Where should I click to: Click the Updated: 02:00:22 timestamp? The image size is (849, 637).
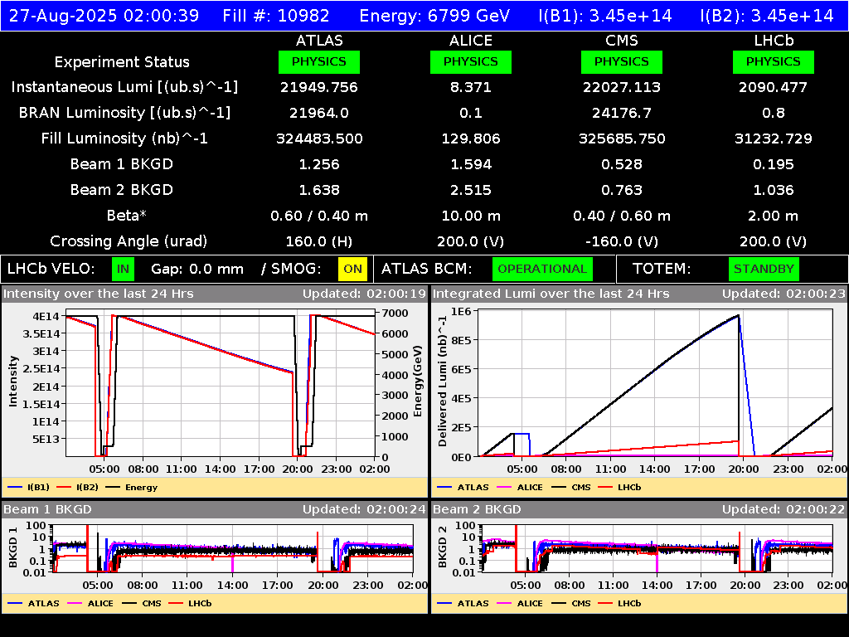coord(784,509)
